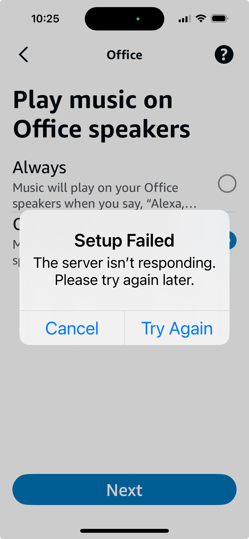Tap the Always option description text

point(105,196)
